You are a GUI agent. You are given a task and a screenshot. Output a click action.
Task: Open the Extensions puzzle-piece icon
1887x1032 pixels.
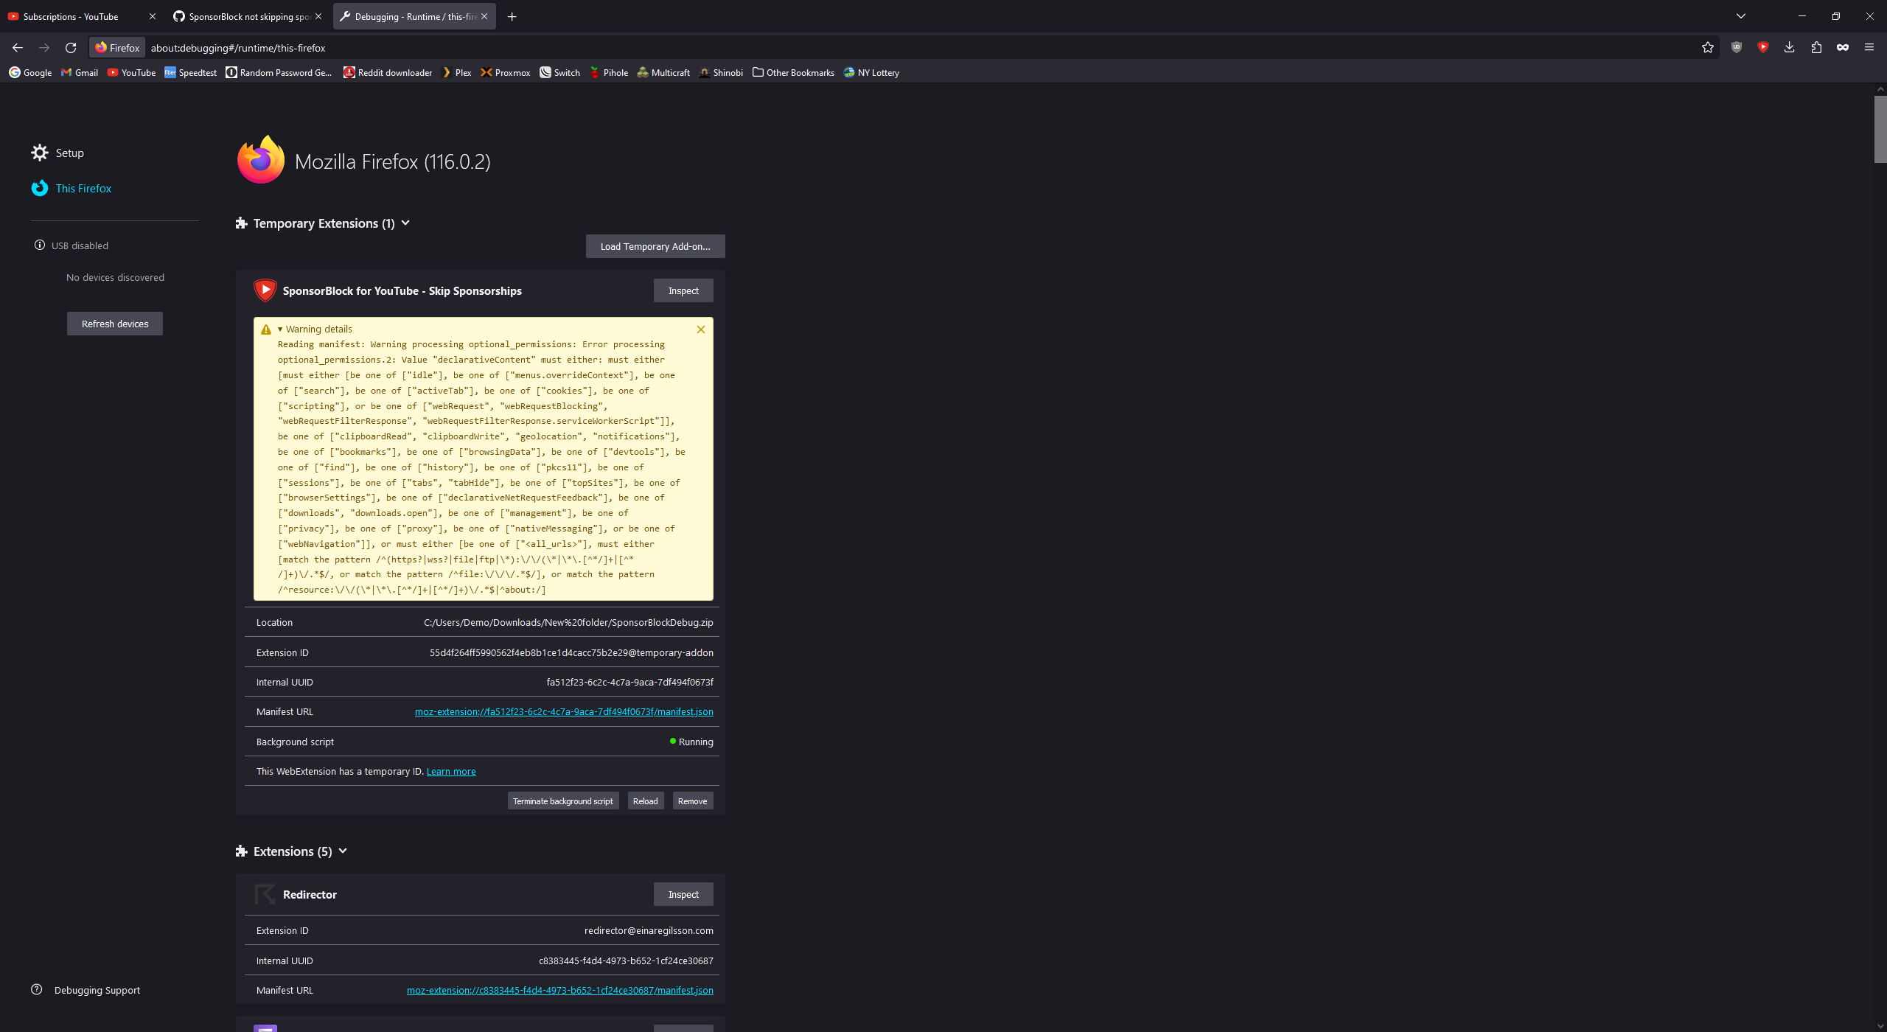1816,47
